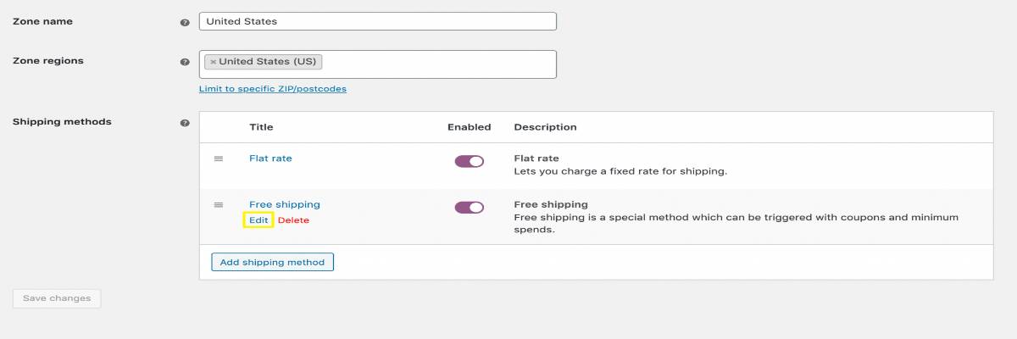Remove the United States (US) region tag
1017x339 pixels.
click(x=213, y=62)
